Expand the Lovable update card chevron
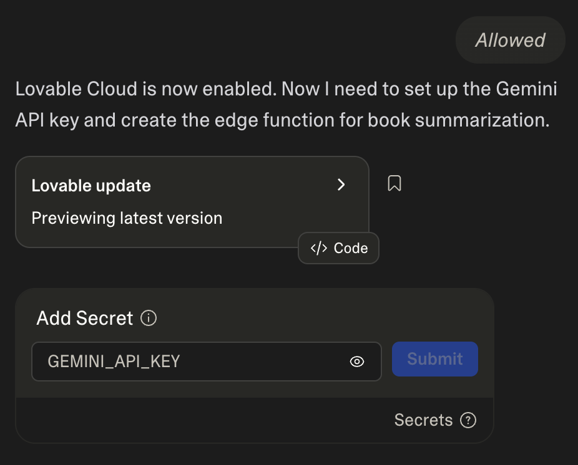This screenshot has width=578, height=465. coord(341,185)
